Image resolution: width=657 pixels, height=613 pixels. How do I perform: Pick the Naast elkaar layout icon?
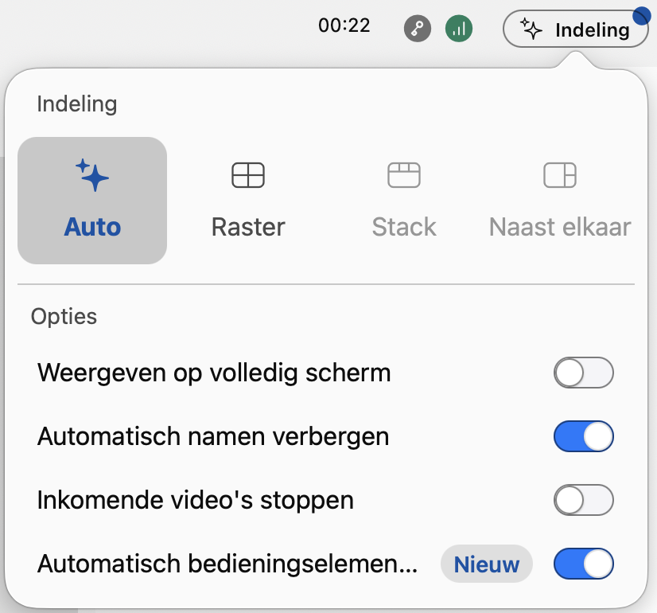[x=560, y=175]
